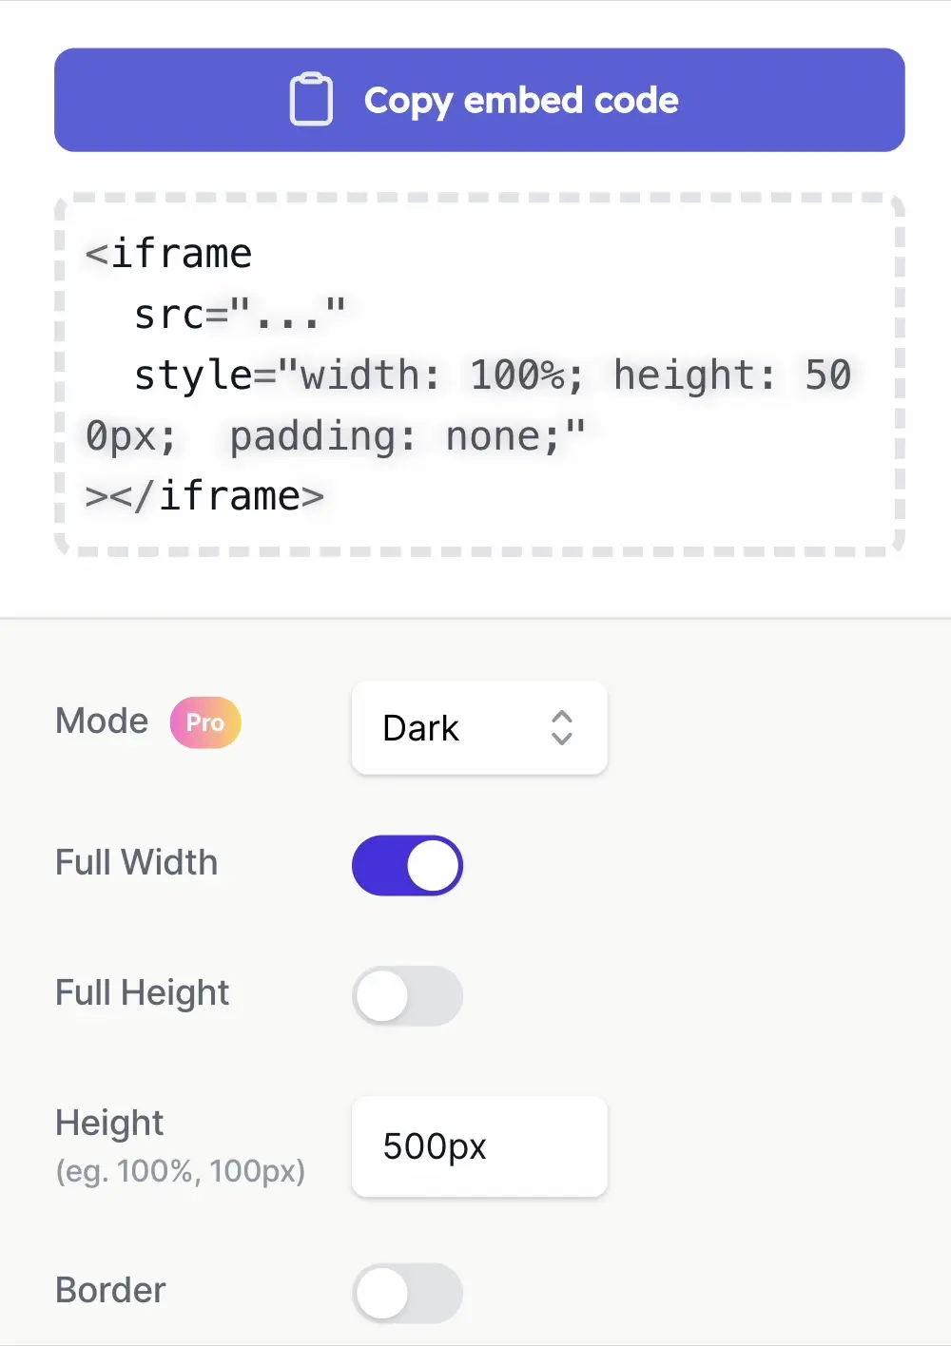Click the Border label text

[110, 1290]
